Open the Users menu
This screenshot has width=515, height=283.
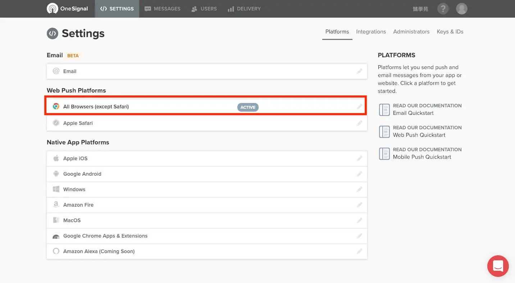(x=204, y=9)
